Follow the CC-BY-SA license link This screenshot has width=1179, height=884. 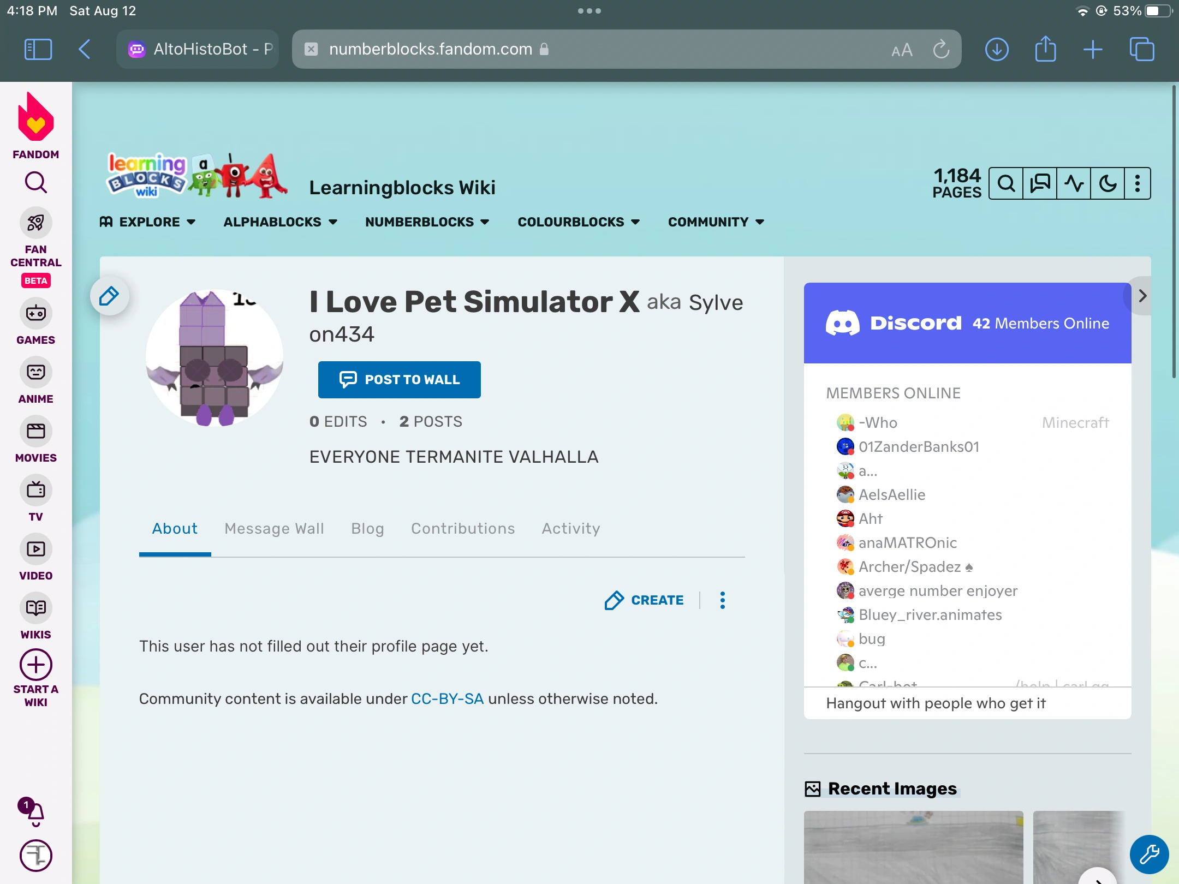click(x=447, y=698)
